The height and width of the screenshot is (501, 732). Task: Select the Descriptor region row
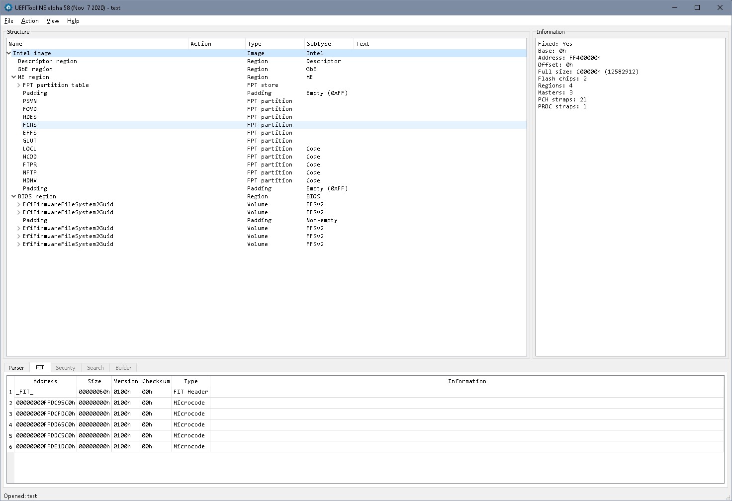coord(267,61)
